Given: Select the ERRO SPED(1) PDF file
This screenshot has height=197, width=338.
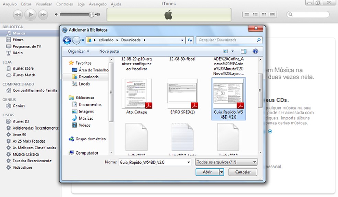Looking at the screenshot, I should [x=182, y=97].
